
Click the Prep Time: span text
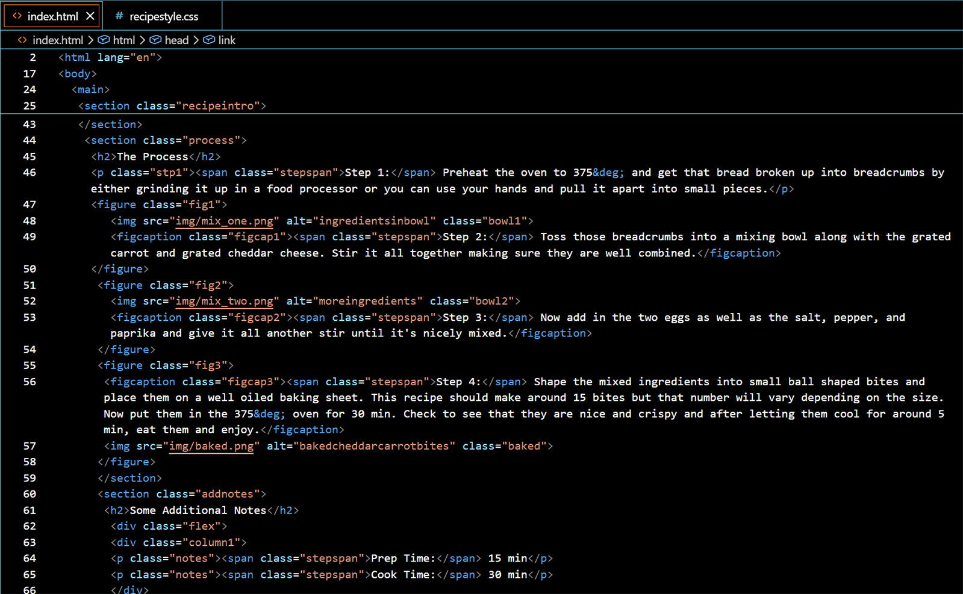point(404,558)
